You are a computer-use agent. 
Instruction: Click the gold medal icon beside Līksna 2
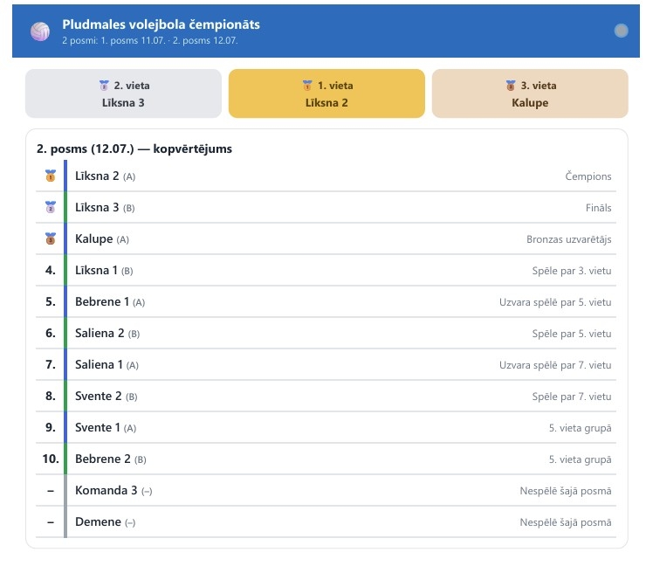point(51,176)
